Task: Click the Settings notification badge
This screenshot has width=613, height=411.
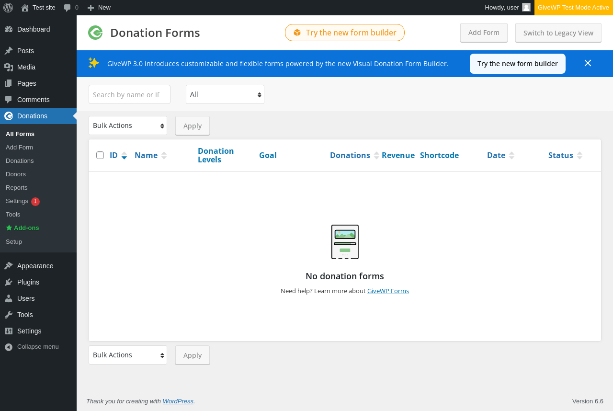Action: [35, 202]
